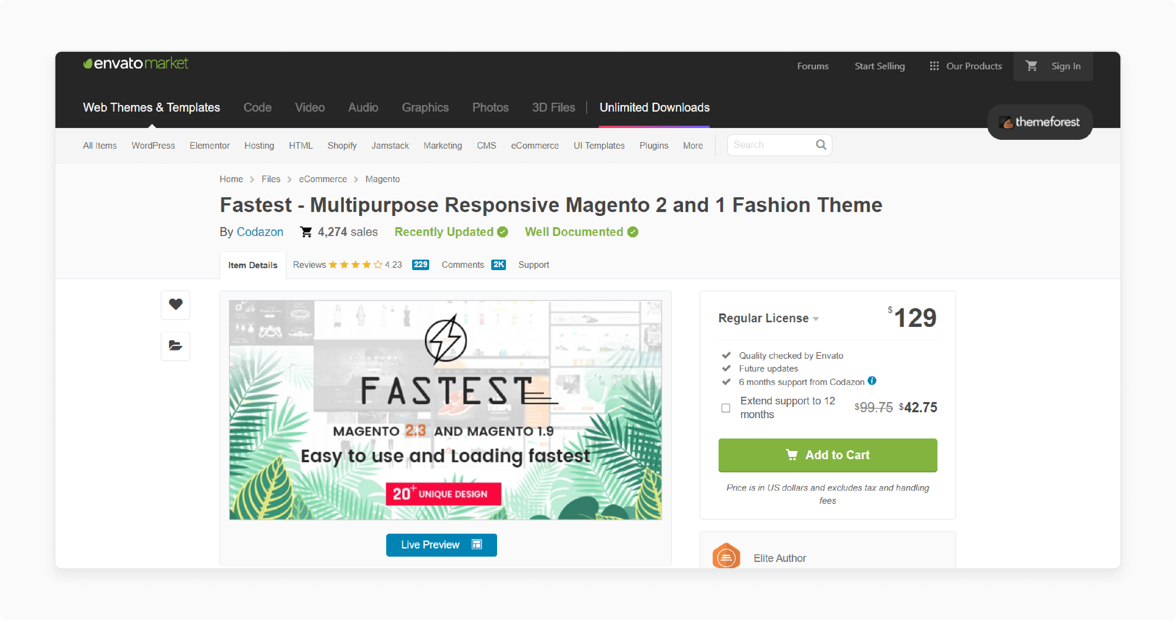Select WordPress category
Screen dimensions: 1176x620
tap(153, 146)
